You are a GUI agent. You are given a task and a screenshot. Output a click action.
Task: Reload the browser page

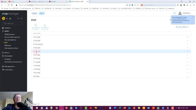pyautogui.click(x=9, y=5)
